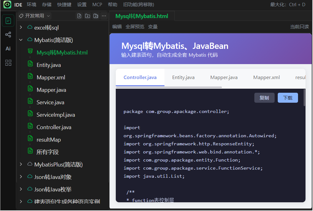Click the 当前只读 status label
313x211 pixels.
(300, 27)
